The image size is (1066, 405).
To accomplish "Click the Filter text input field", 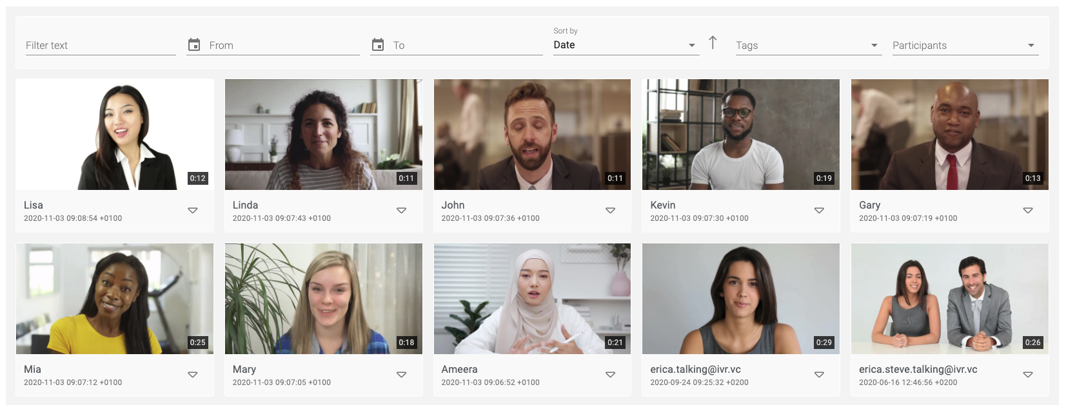I will (x=100, y=45).
